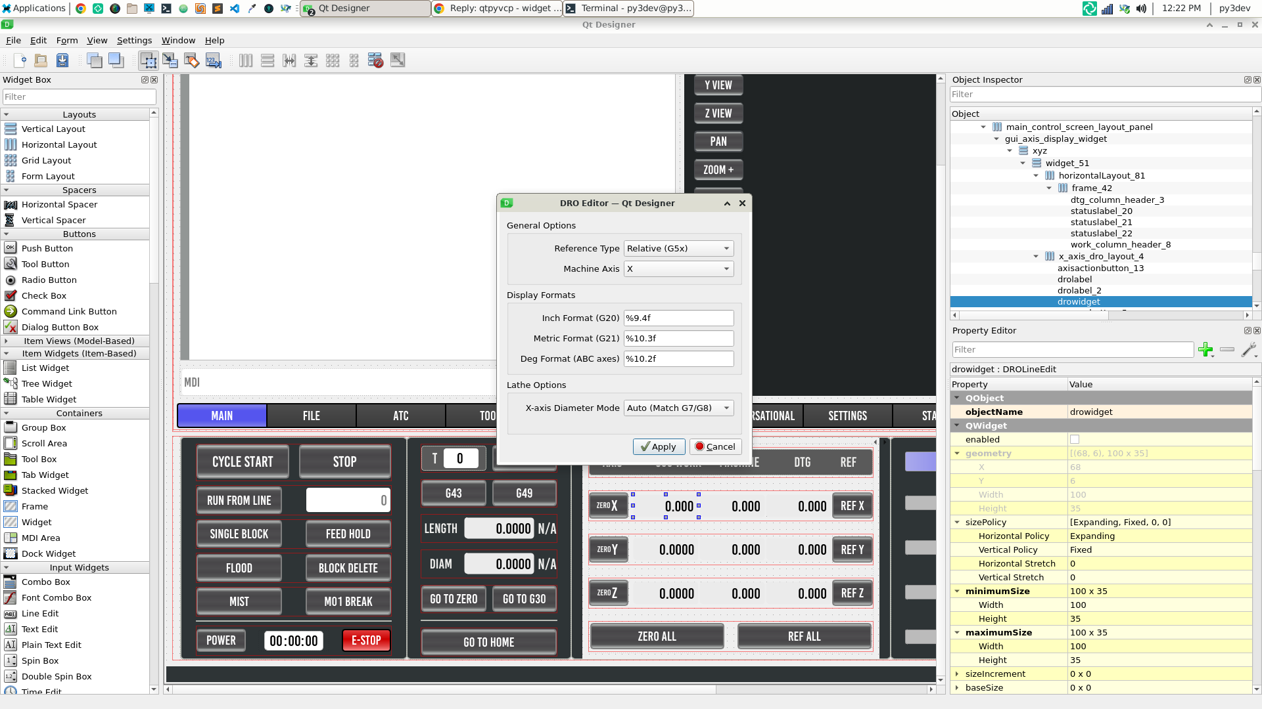The width and height of the screenshot is (1262, 709).
Task: Collapse x_axis_dro_layout_4 tree node
Action: coord(1036,257)
